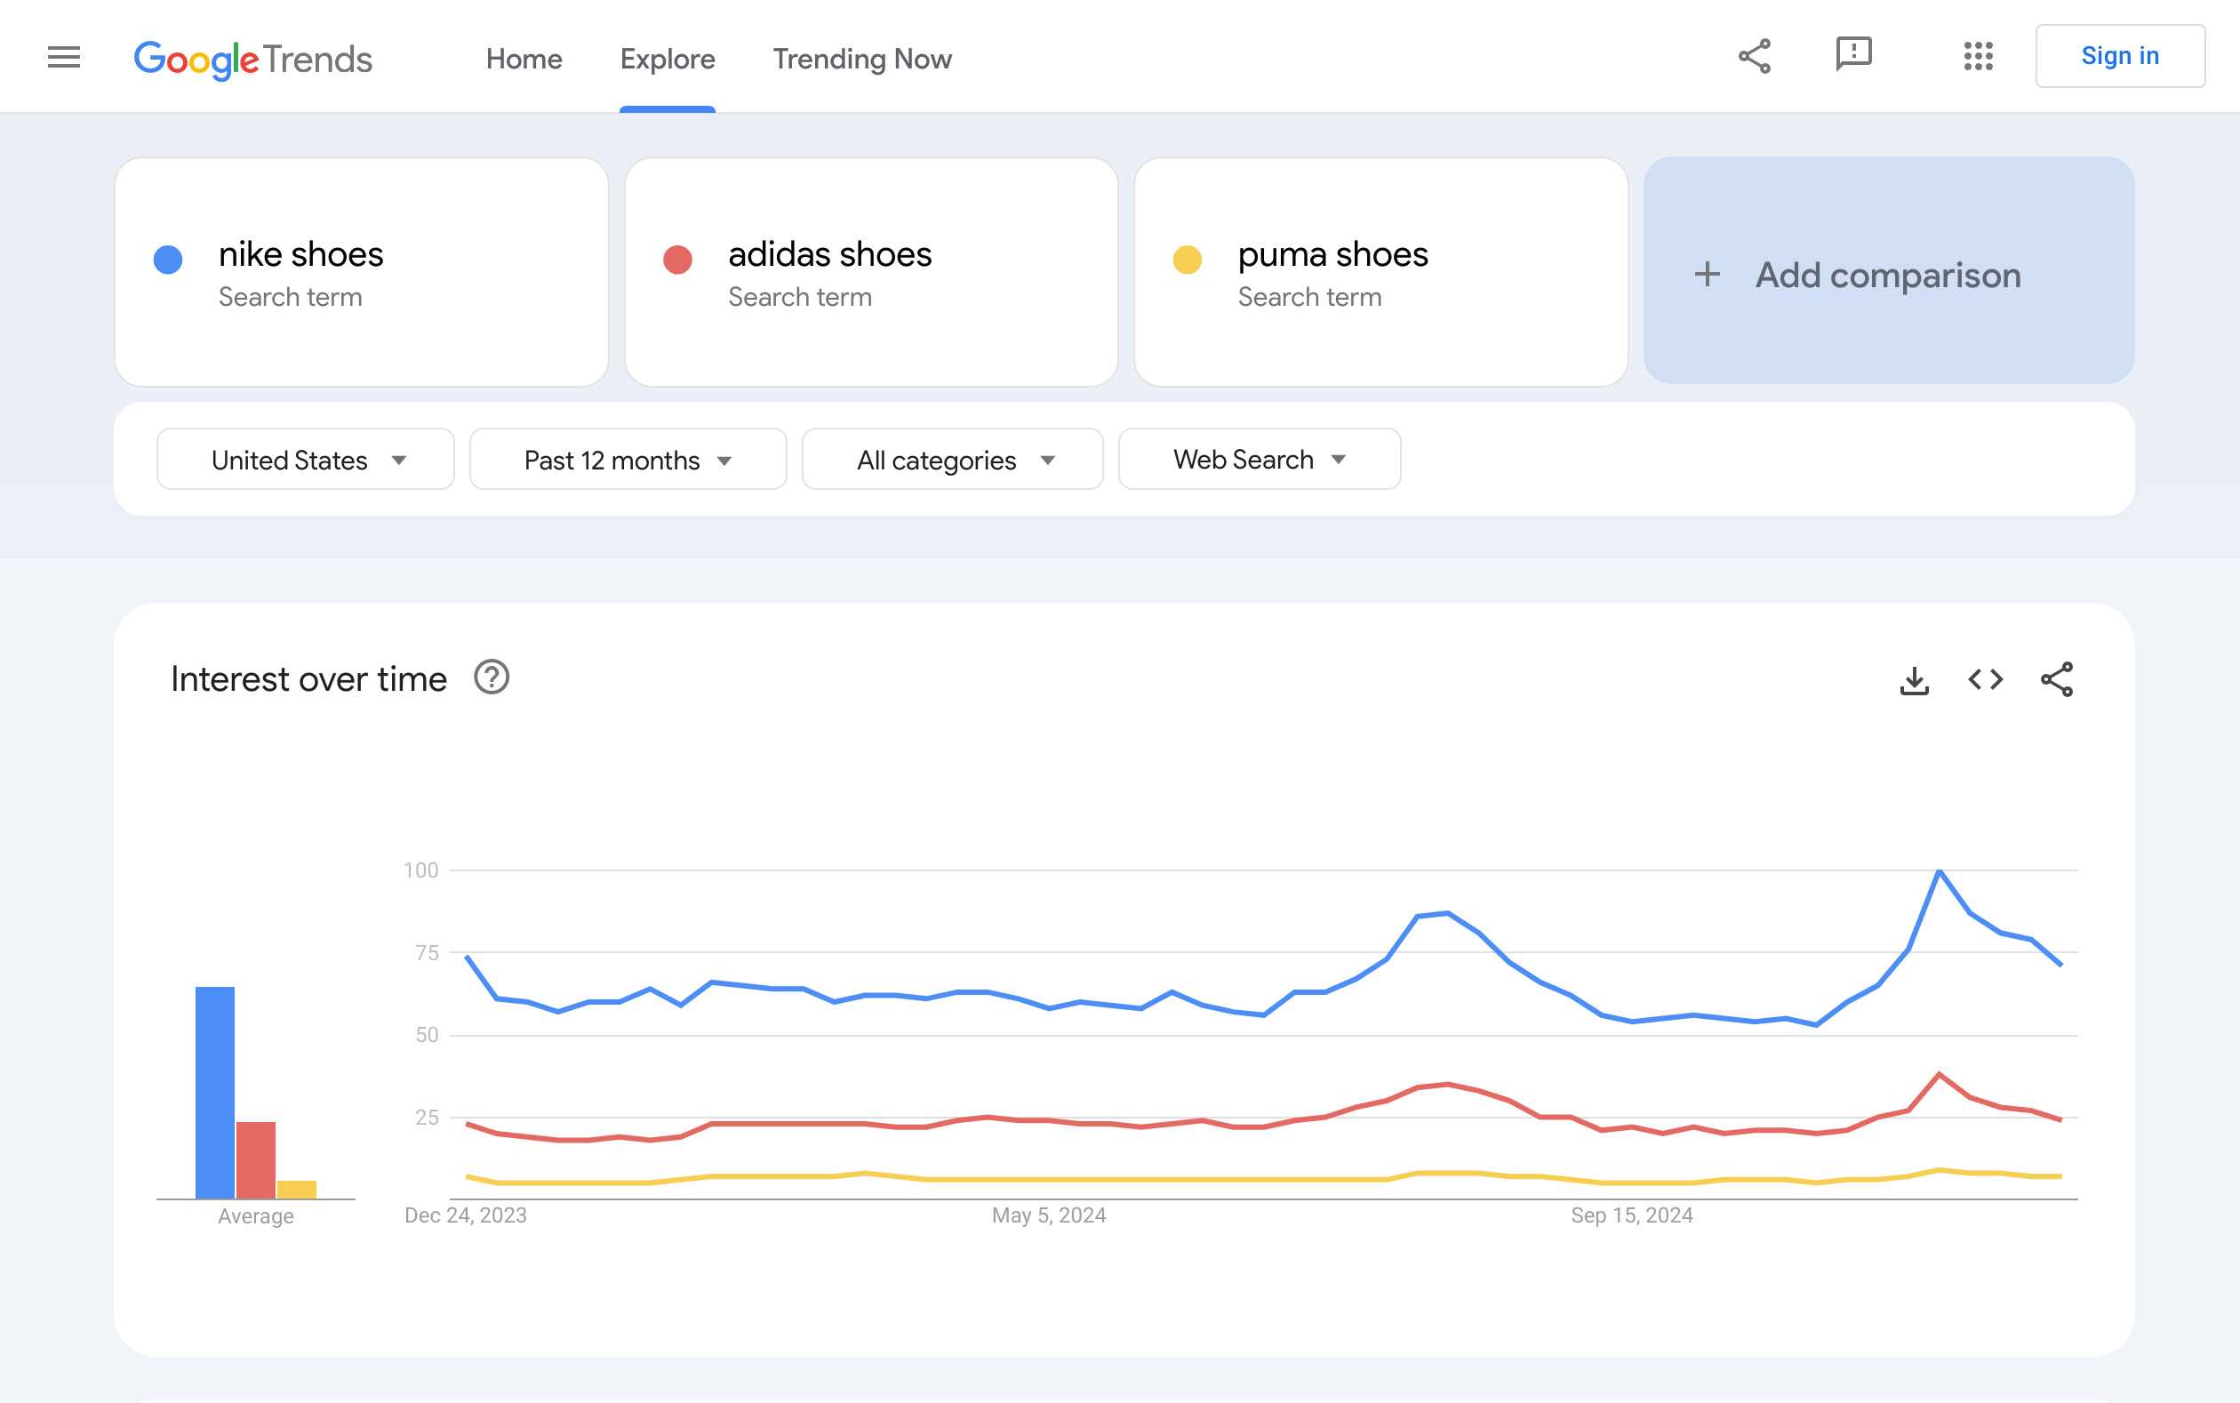Click the yellow puma shoes color dot
Image resolution: width=2240 pixels, height=1403 pixels.
(x=1188, y=260)
